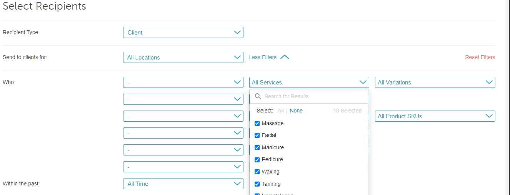
Task: Uncheck the Tanning checkbox
Action: pos(257,184)
